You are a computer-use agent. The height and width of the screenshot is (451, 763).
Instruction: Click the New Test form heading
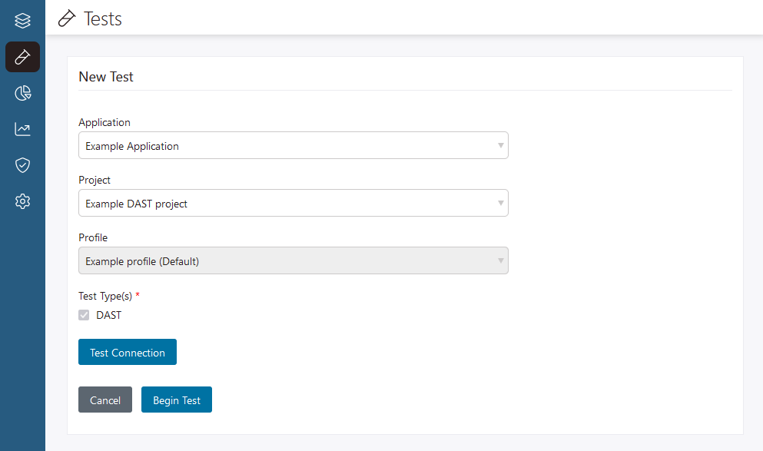tap(106, 77)
